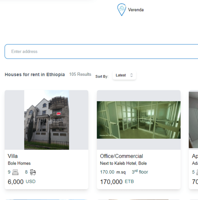Screen dimensions: 198x200
Task: Click the 105 Results count
Action: pos(80,74)
